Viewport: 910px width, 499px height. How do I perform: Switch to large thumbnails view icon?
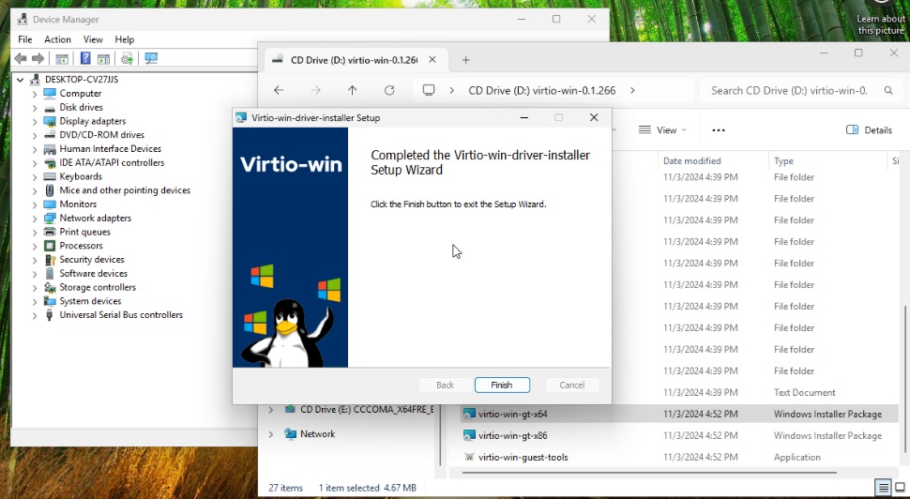[x=900, y=488]
